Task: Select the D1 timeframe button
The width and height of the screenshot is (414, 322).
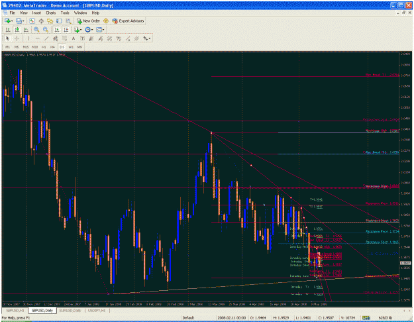Action: 62,47
